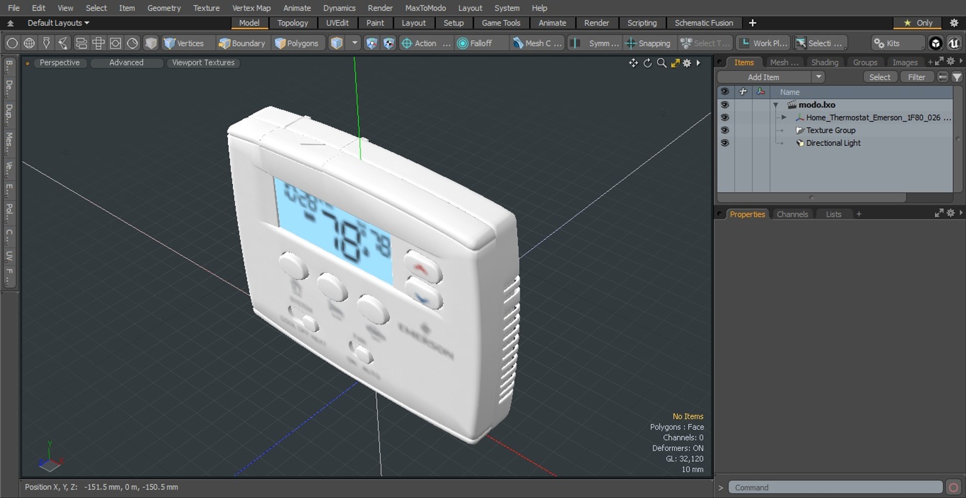The width and height of the screenshot is (966, 498).
Task: Click the Add Item button
Action: (764, 77)
